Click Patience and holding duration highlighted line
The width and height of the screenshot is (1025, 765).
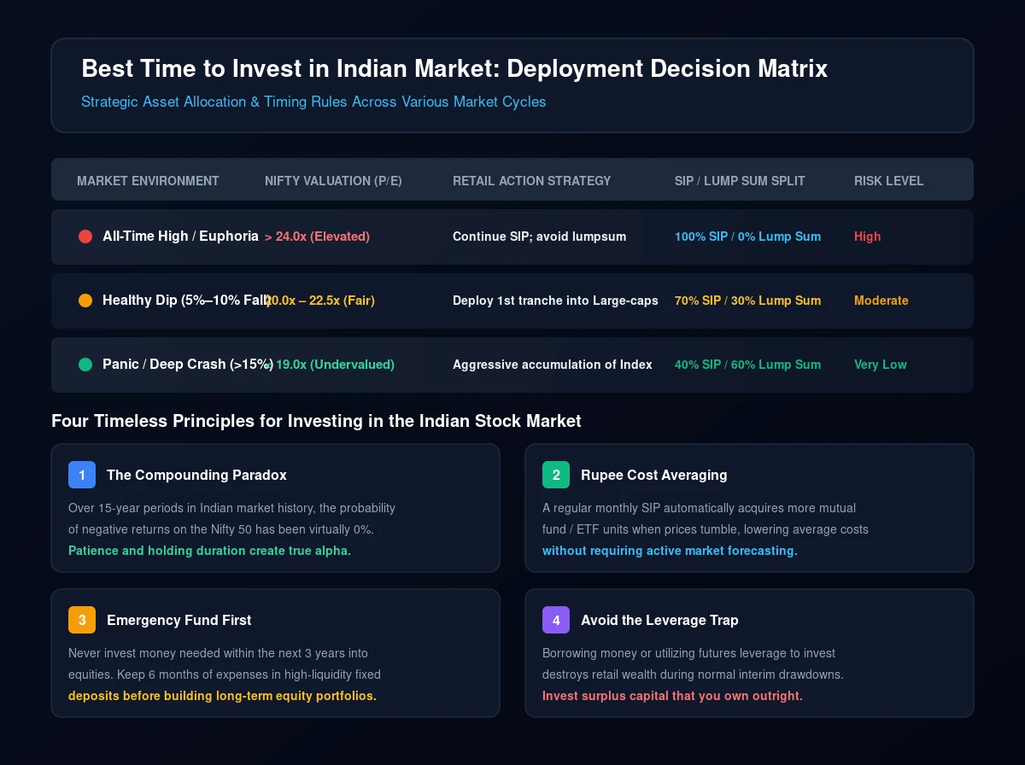(209, 551)
